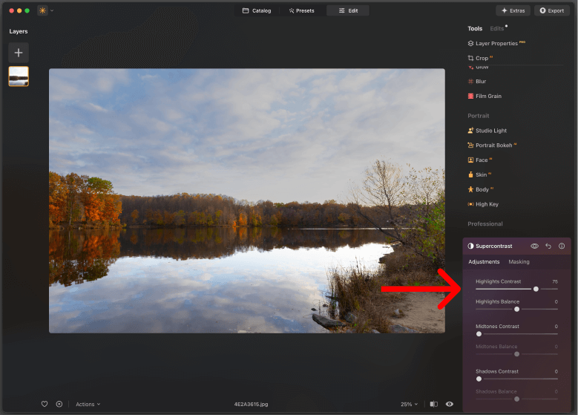Viewport: 578px width, 415px height.
Task: Switch to the Edits tab
Action: 497,28
